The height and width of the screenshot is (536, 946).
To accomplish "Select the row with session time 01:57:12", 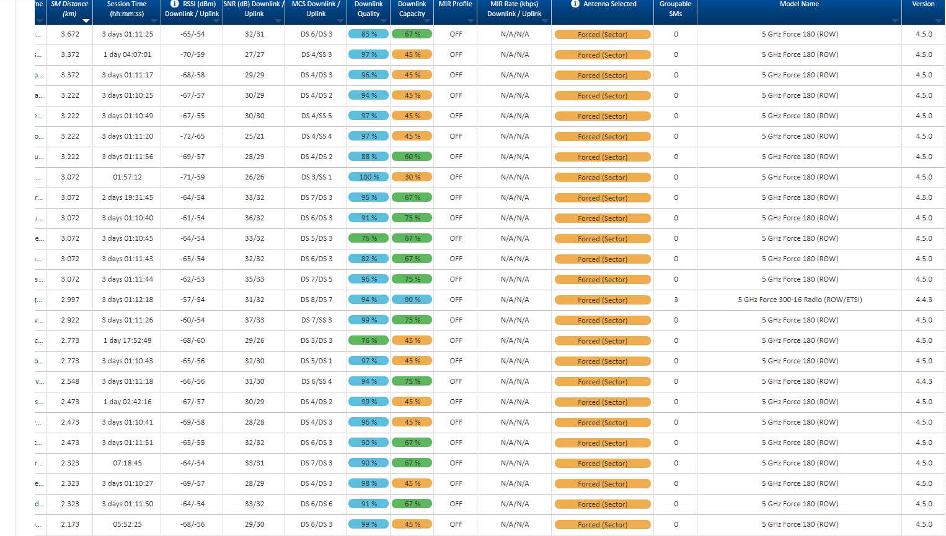I will pyautogui.click(x=127, y=177).
